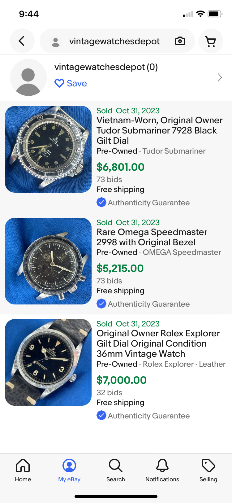232x503 pixels.
Task: Tap the Tudor Submariner watch photo
Action: (x=48, y=149)
